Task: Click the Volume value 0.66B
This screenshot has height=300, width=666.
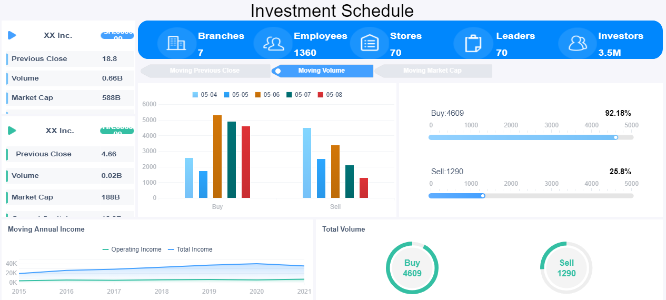Action: [x=112, y=78]
